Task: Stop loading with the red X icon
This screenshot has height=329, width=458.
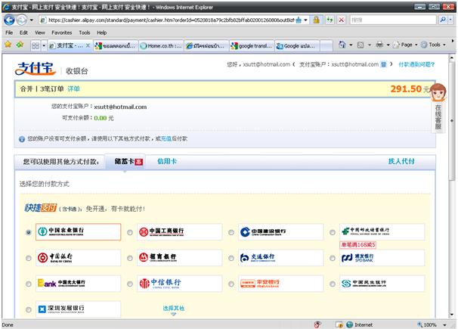Action: [x=341, y=20]
